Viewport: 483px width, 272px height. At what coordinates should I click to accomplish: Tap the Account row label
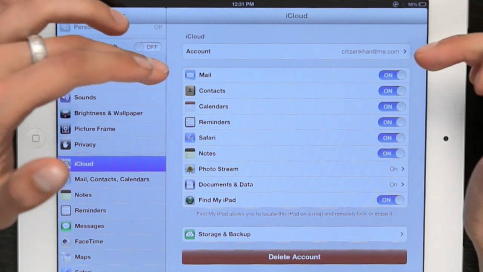(198, 51)
